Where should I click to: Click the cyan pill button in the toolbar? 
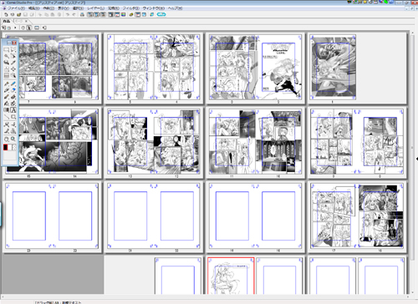pos(161,14)
